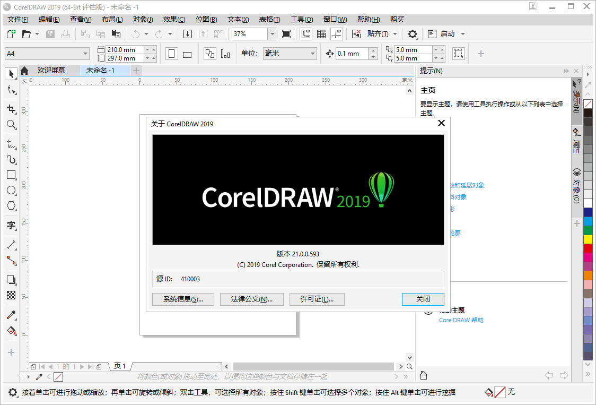Open the 位图 menu
This screenshot has width=596, height=405.
pyautogui.click(x=206, y=20)
